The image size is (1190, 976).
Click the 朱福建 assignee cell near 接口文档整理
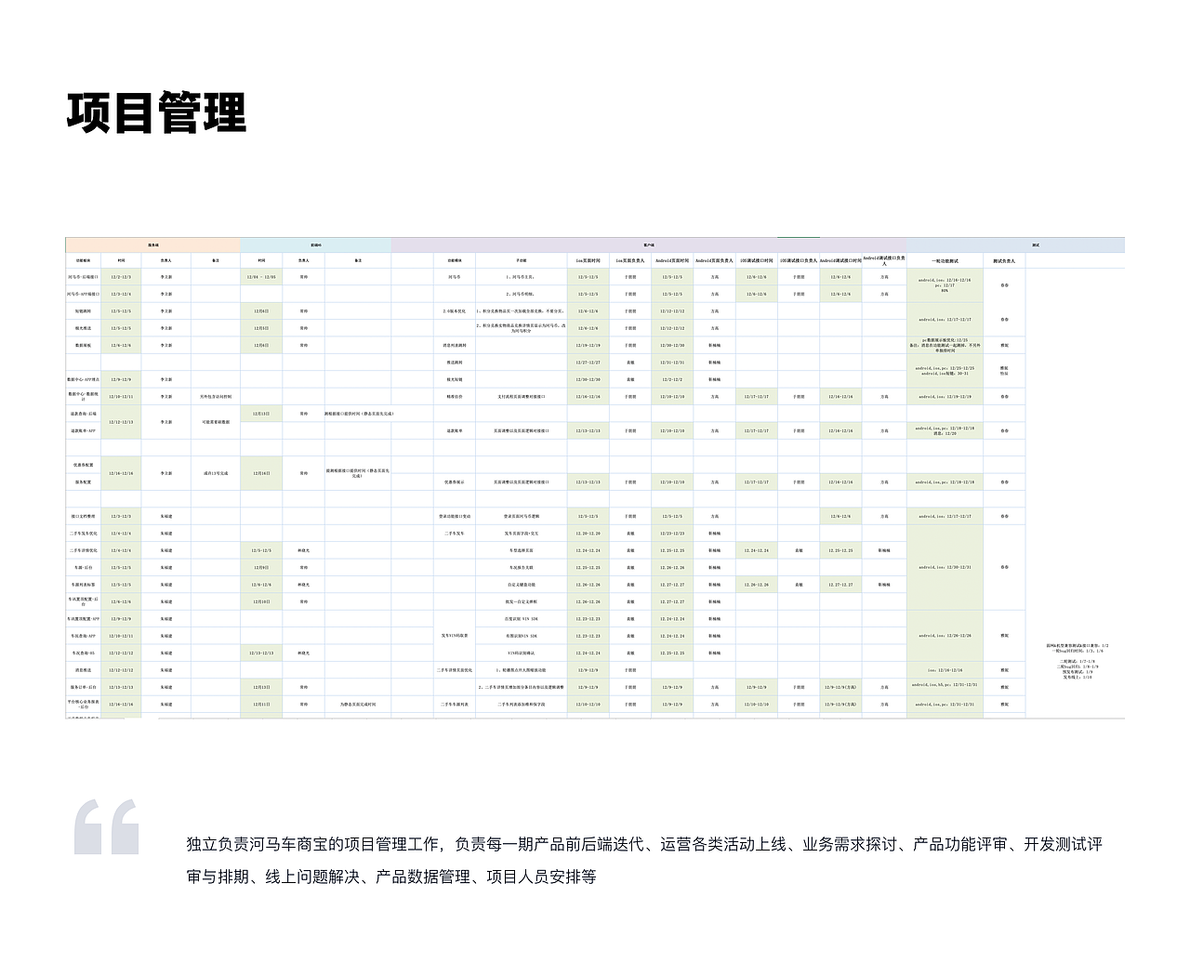(x=168, y=514)
